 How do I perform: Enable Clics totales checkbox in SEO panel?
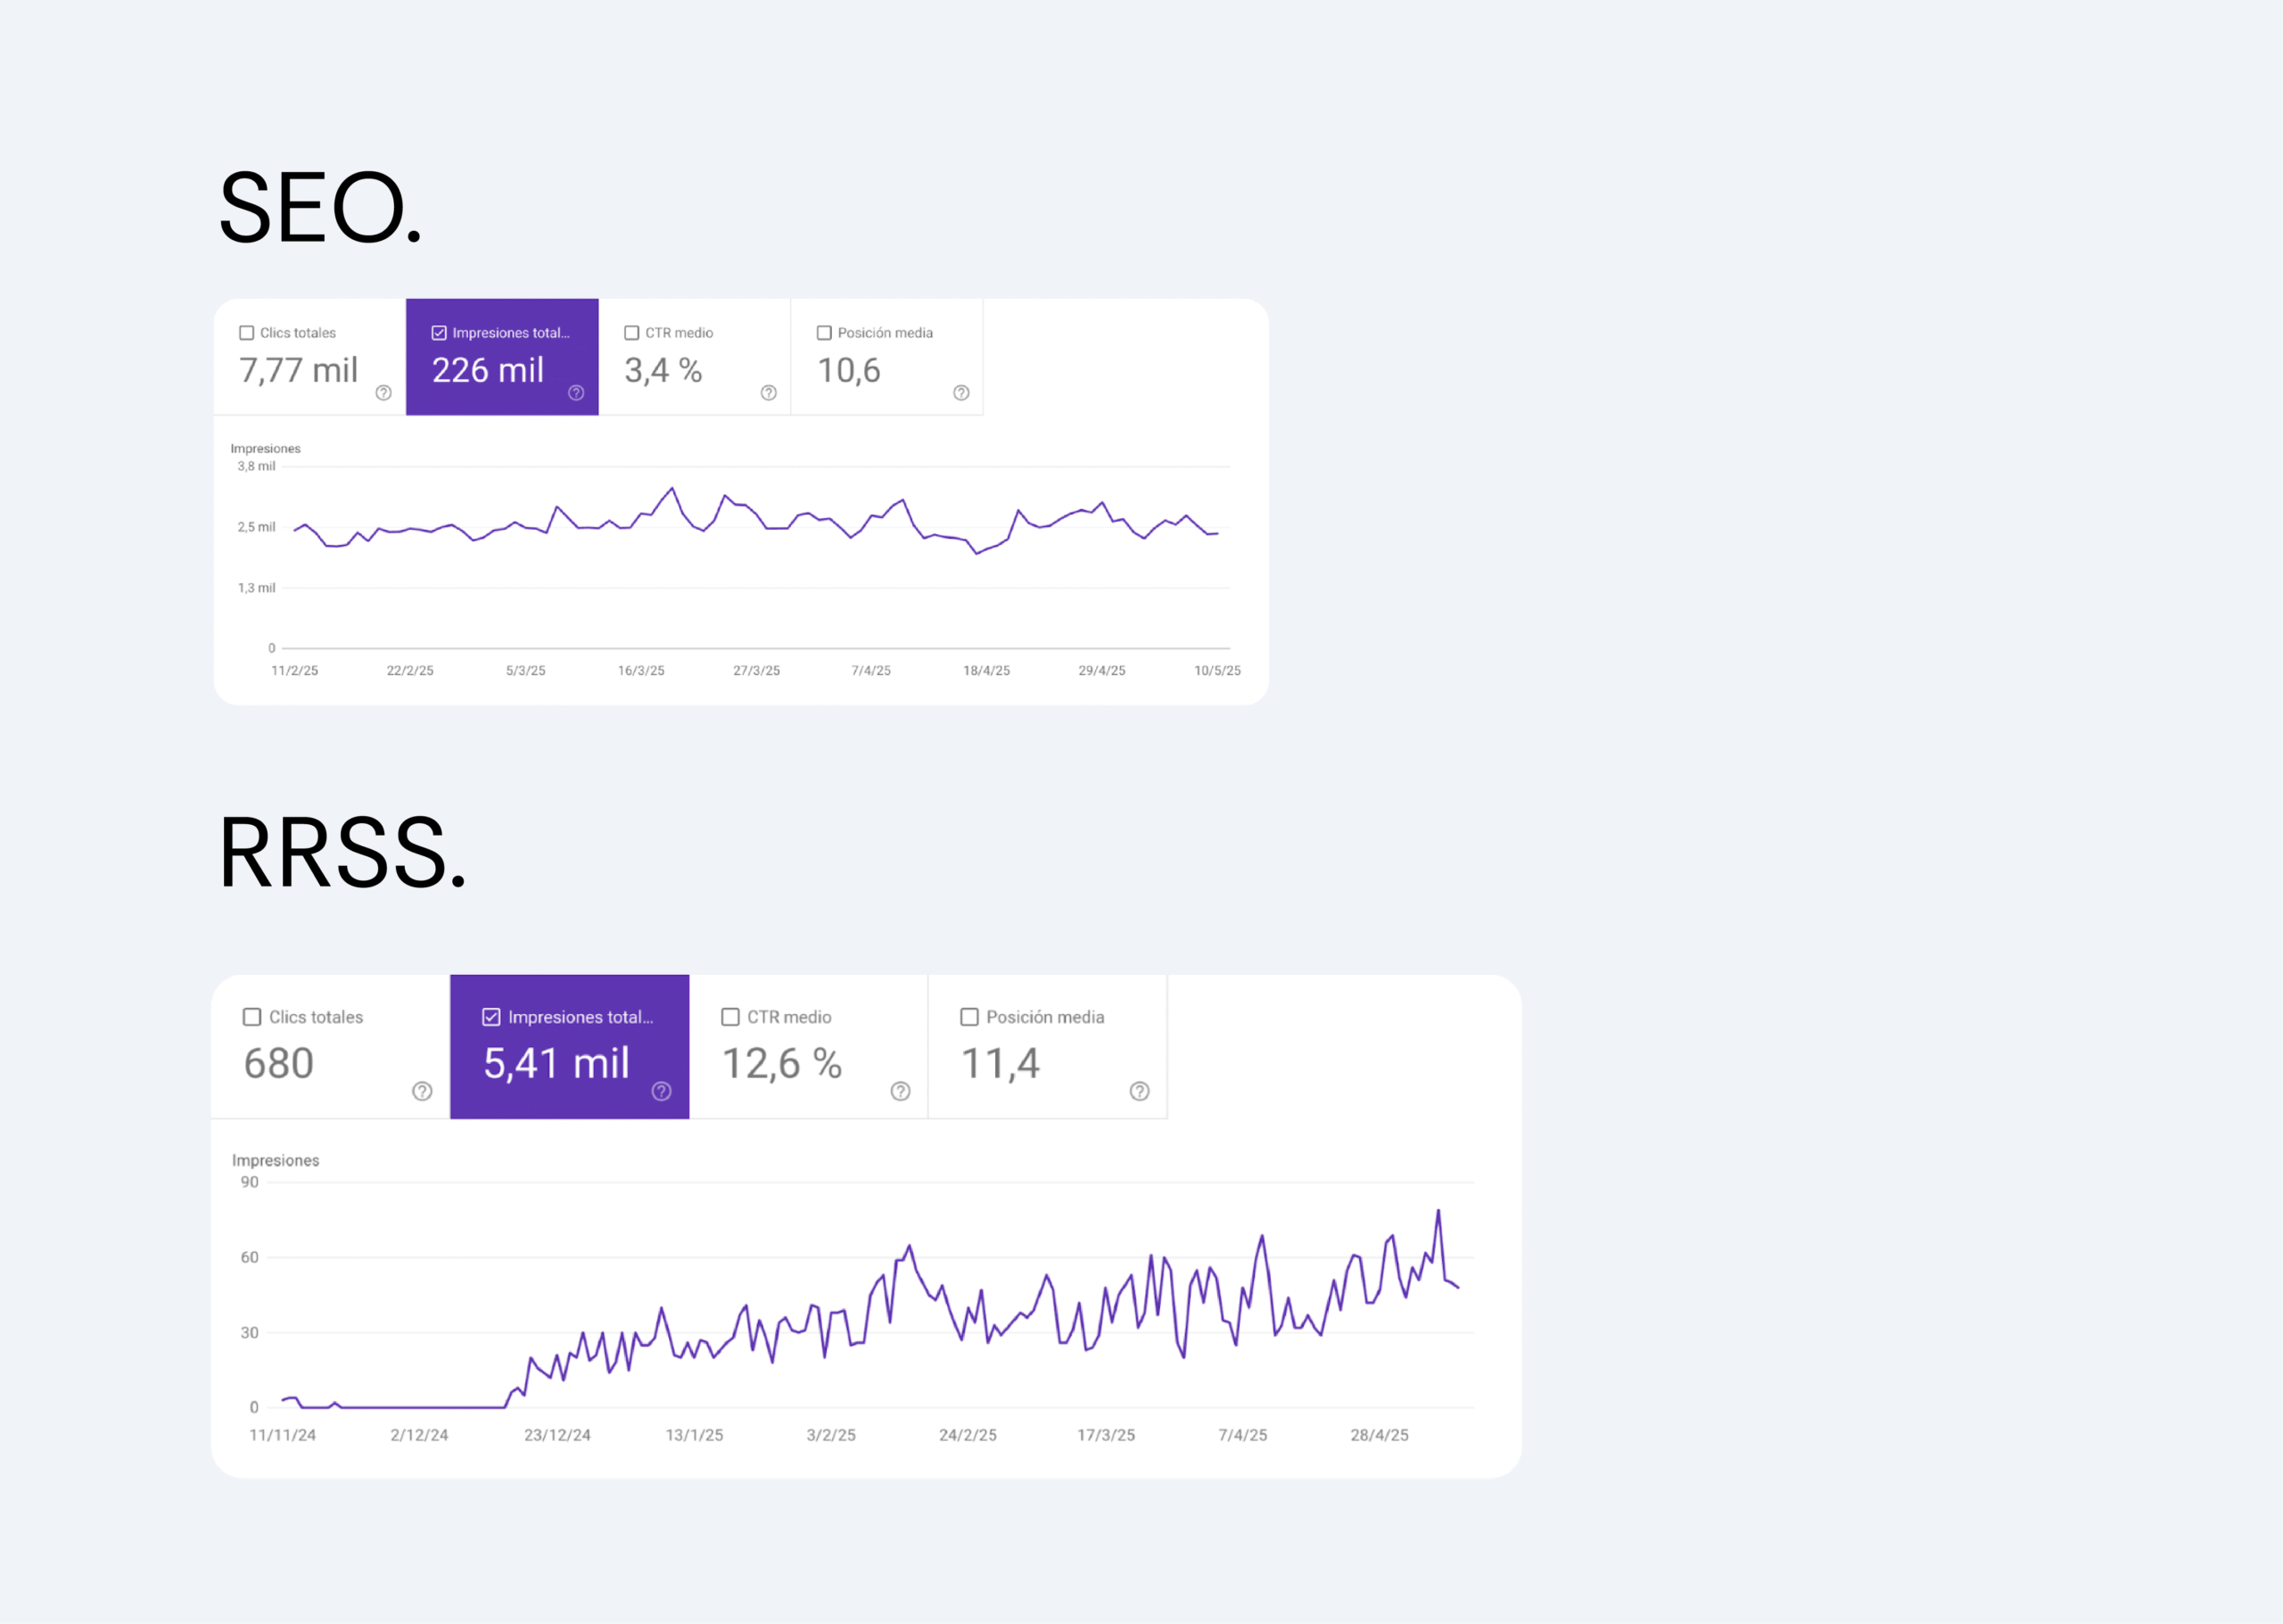(x=247, y=333)
